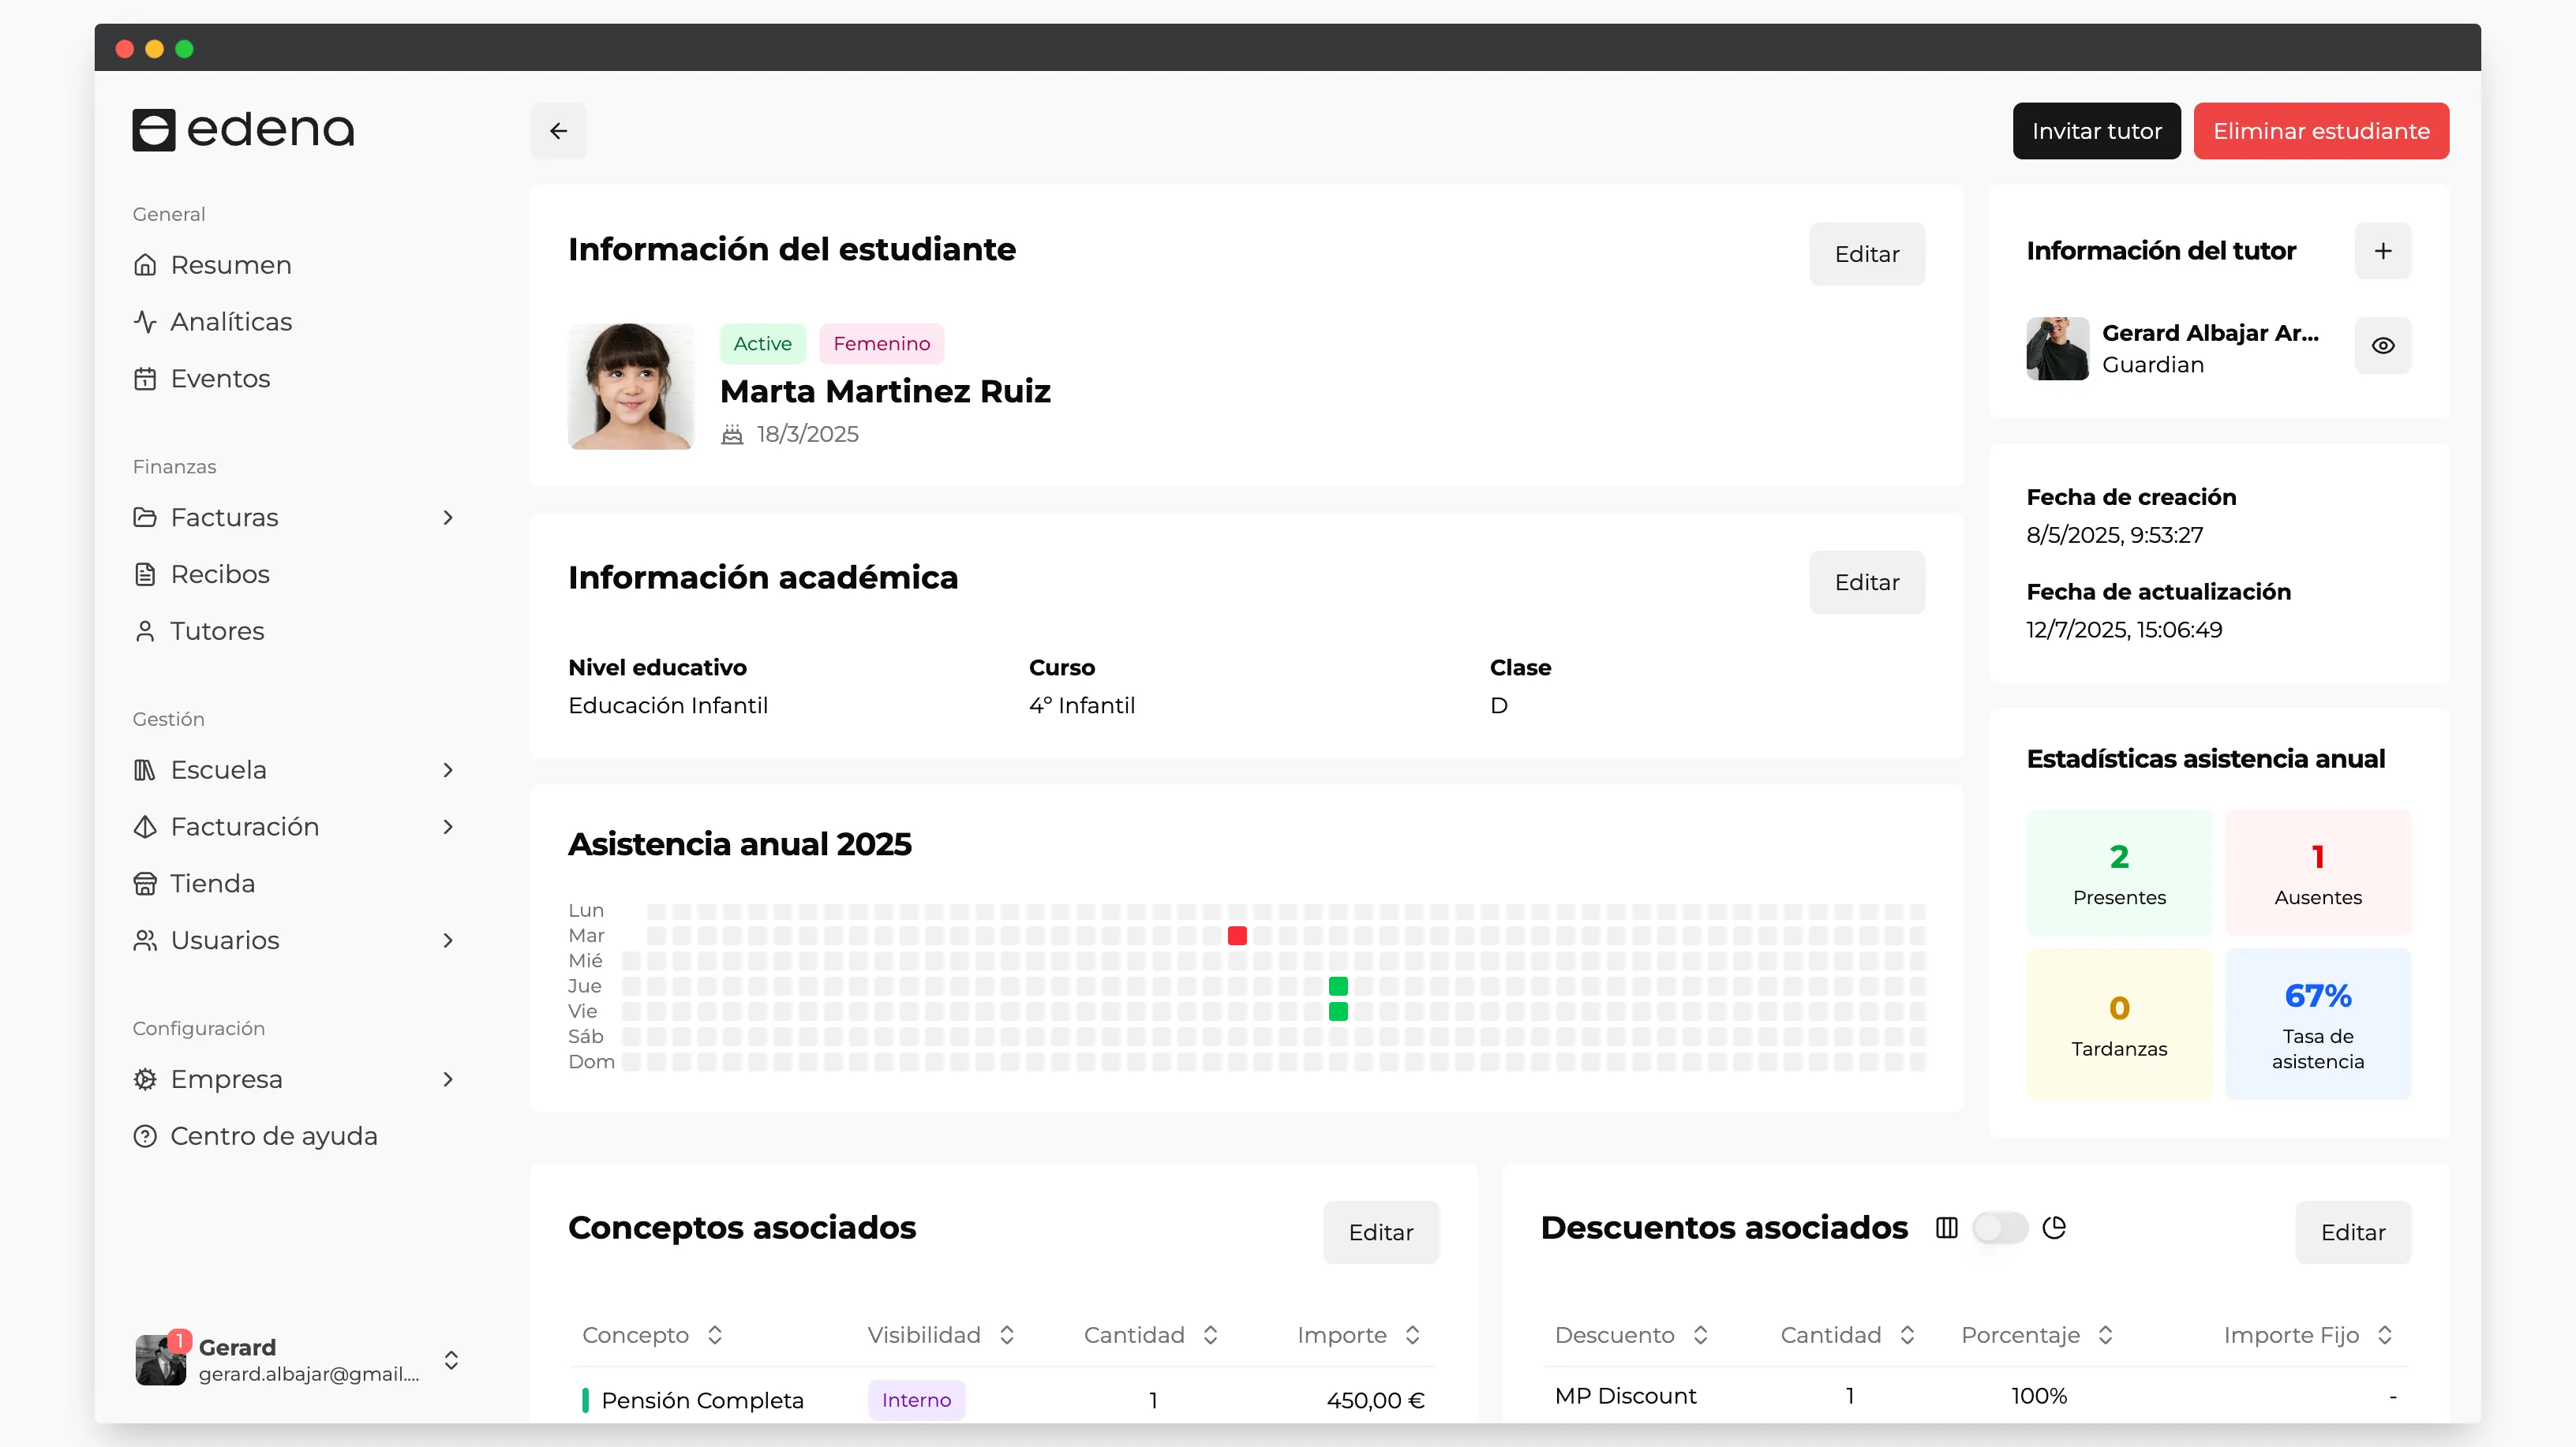The image size is (2576, 1447).
Task: Click the Centro de ayuda question icon
Action: (145, 1136)
